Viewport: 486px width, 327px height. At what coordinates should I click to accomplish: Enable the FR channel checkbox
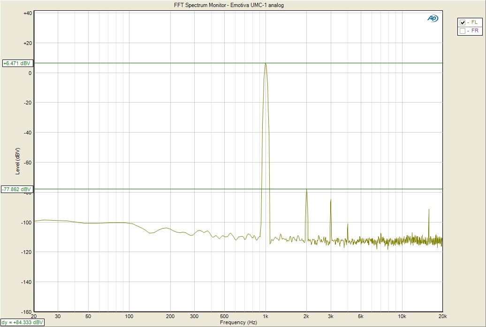(463, 31)
